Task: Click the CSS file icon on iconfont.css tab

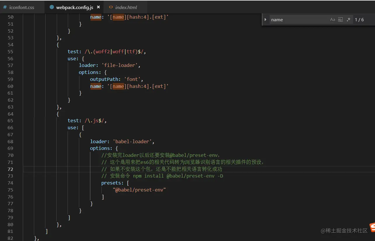Action: (5, 7)
